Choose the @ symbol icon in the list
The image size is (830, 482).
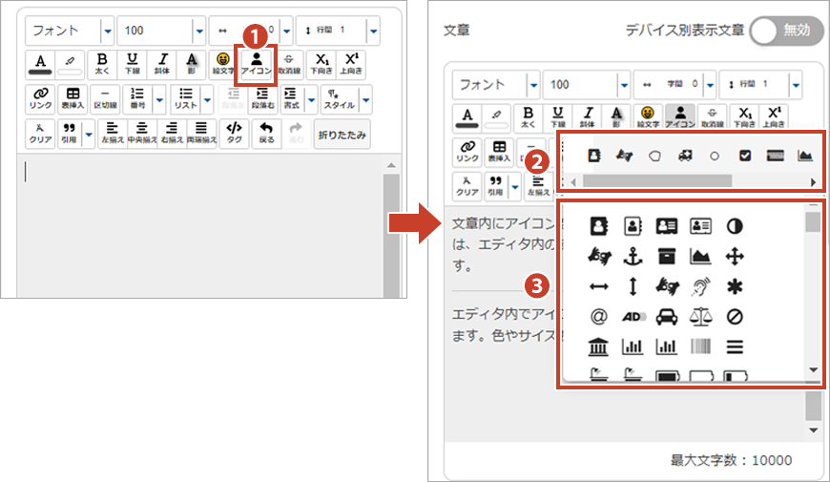point(599,316)
